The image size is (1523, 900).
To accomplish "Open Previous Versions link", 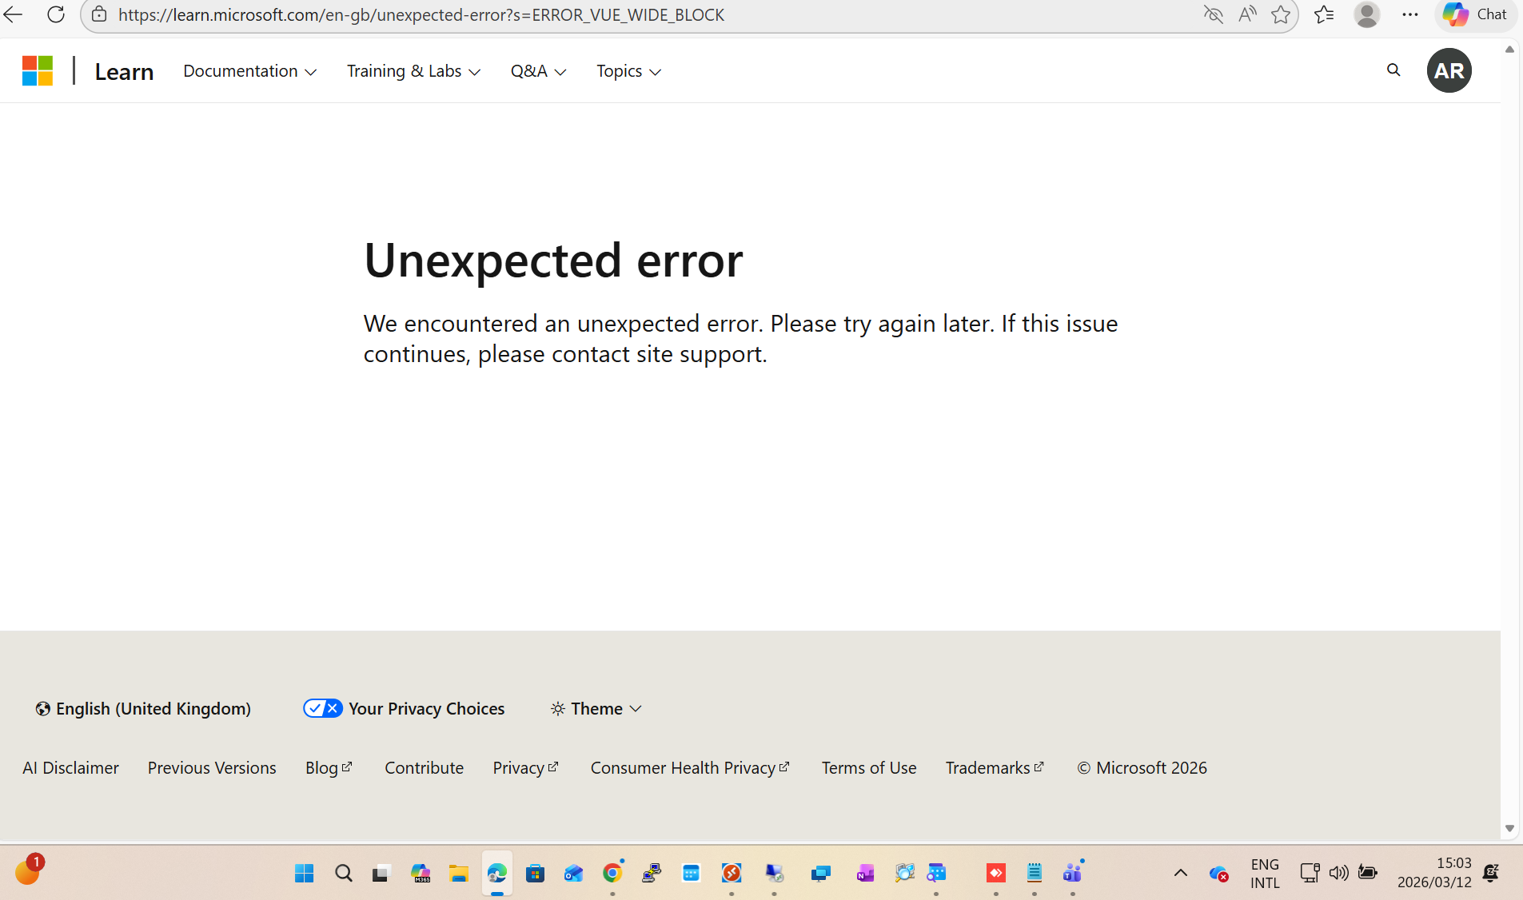I will click(212, 768).
